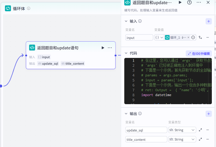This screenshot has height=147, width=216.
Task: Show info icon next to 输入
Action: [140, 21]
